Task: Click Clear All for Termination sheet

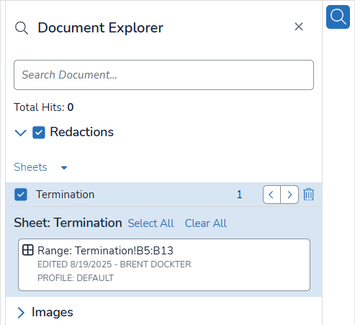Action: [x=206, y=223]
